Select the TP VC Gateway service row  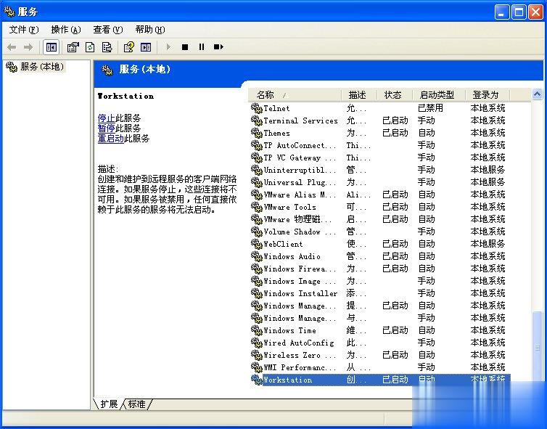tap(380, 158)
